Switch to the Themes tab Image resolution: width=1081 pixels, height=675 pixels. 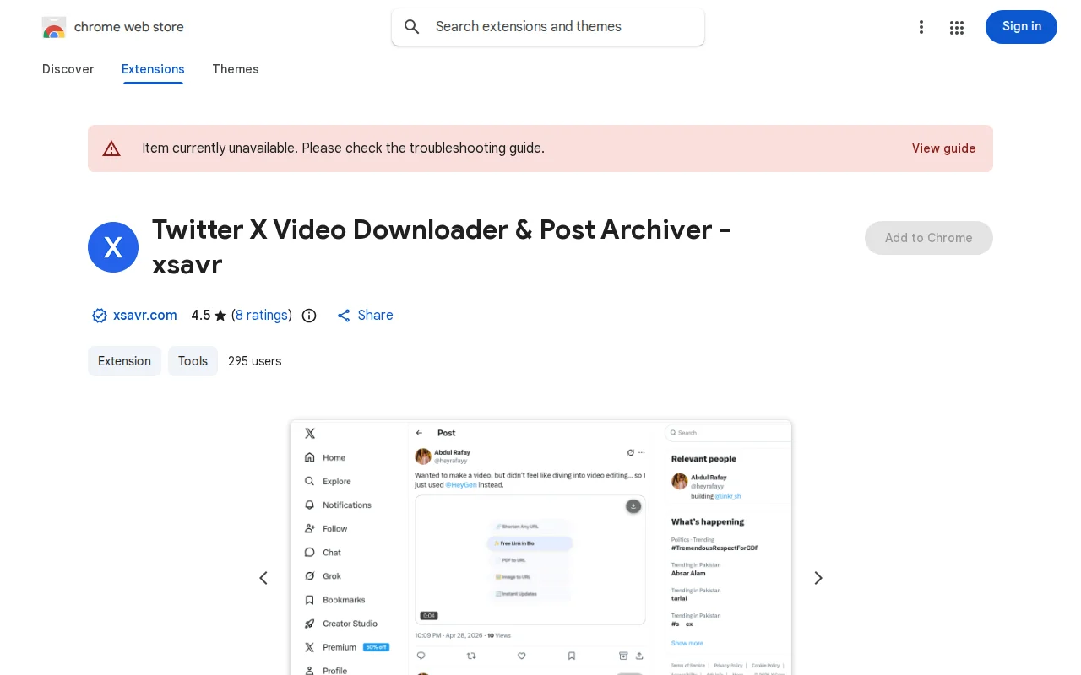(236, 69)
